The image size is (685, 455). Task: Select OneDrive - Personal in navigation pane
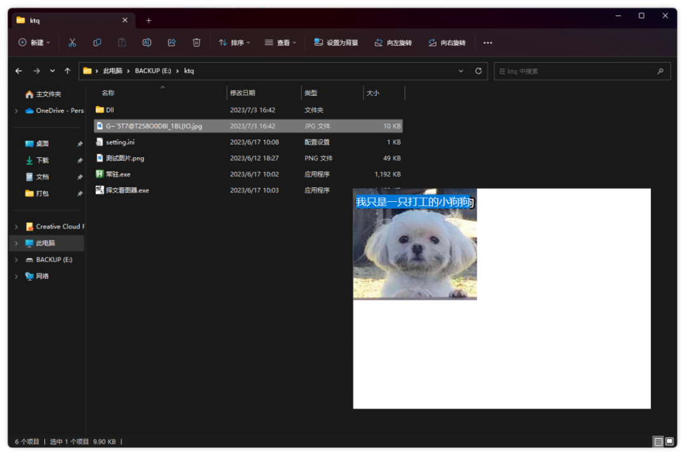(x=55, y=110)
